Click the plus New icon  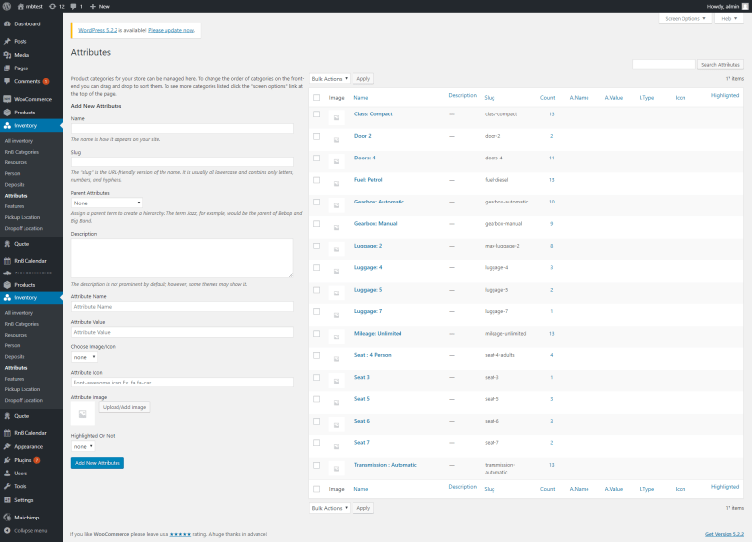point(93,6)
